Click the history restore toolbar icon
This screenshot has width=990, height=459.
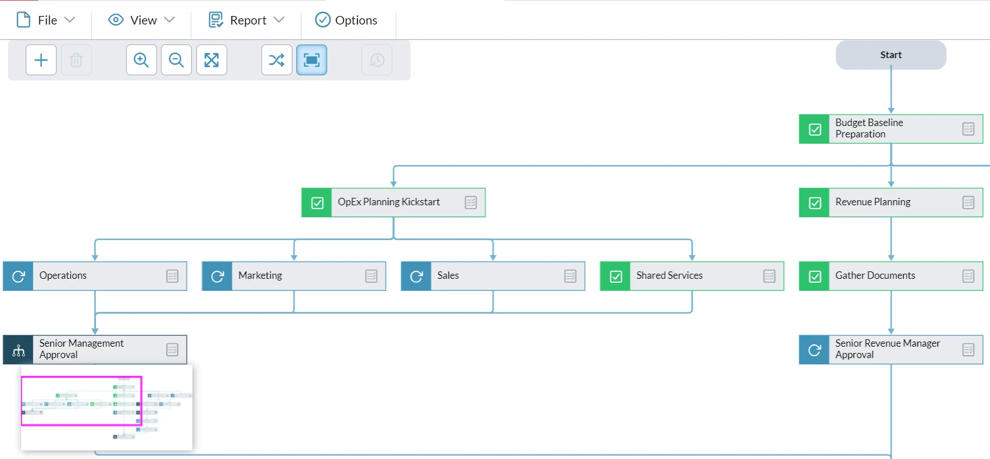point(377,60)
